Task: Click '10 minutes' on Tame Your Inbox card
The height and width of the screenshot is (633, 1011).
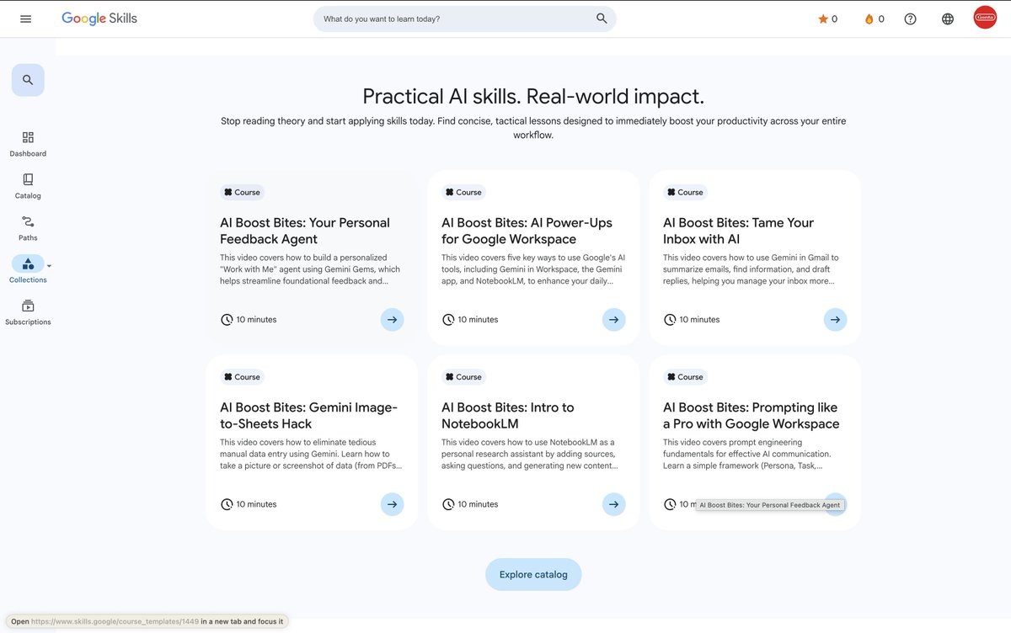Action: 699,320
